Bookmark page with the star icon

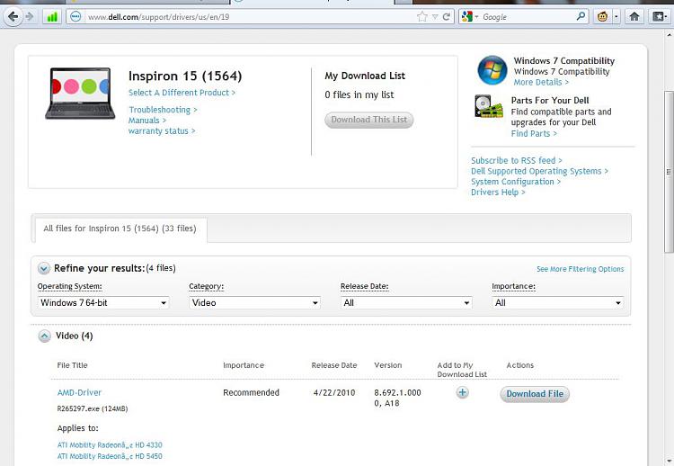[422, 17]
